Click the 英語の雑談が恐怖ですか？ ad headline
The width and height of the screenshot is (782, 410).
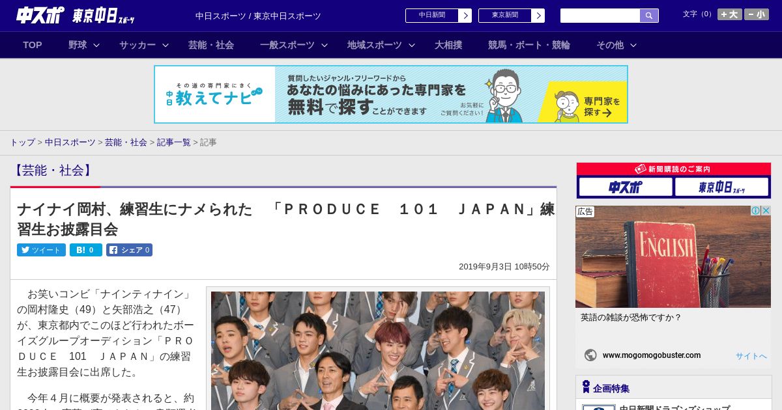coord(631,318)
